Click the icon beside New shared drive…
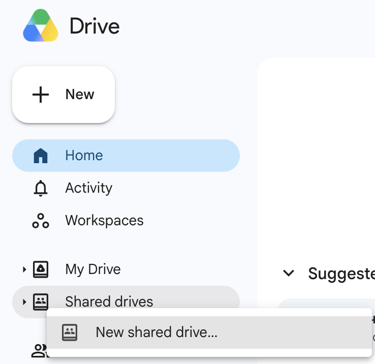The width and height of the screenshot is (375, 364). (70, 332)
